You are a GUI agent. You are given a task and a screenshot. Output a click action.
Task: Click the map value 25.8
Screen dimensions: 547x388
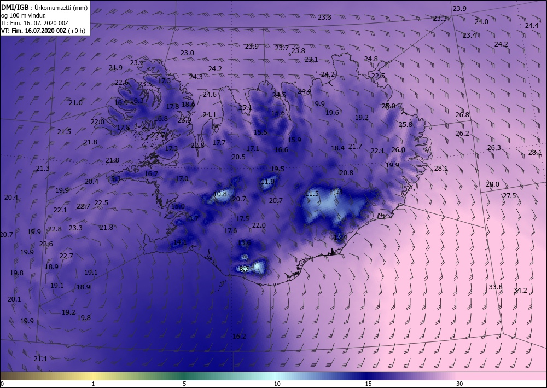[x=405, y=125]
